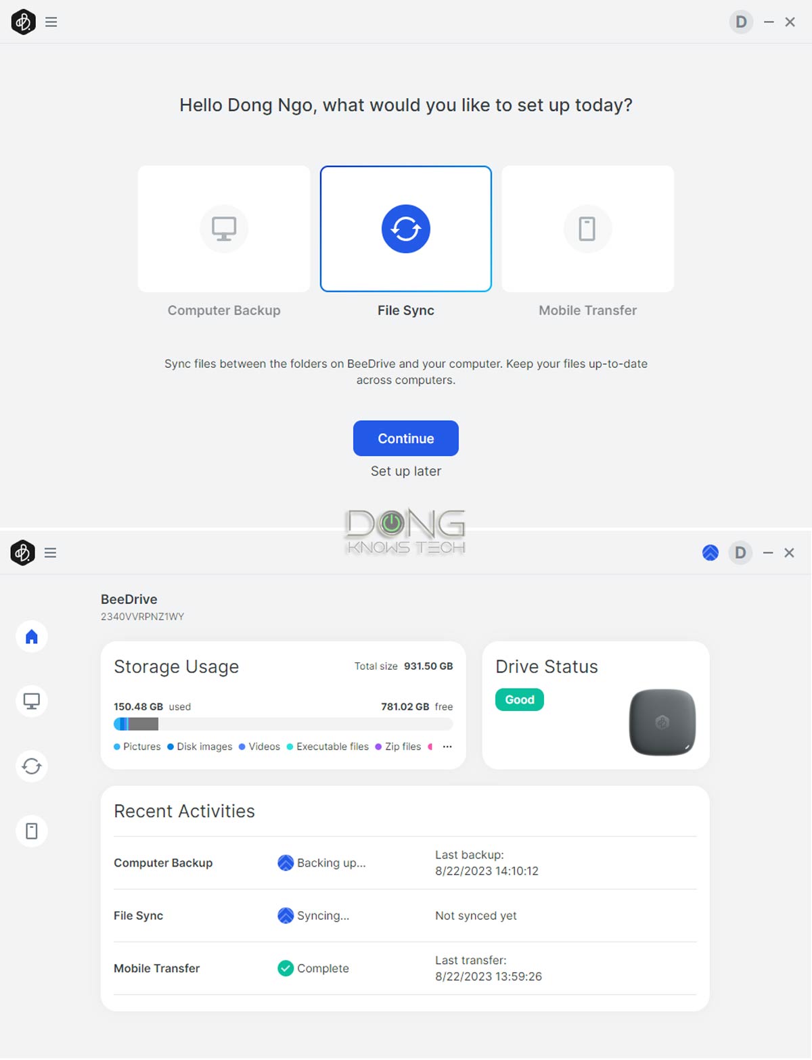Image resolution: width=812 pixels, height=1060 pixels.
Task: Click the BeeDrive device image
Action: pos(662,722)
